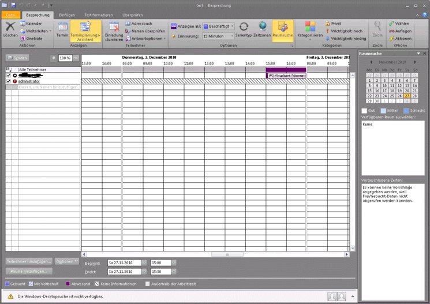This screenshot has height=304, width=430.
Task: Switch to Einfügen tab
Action: (67, 15)
